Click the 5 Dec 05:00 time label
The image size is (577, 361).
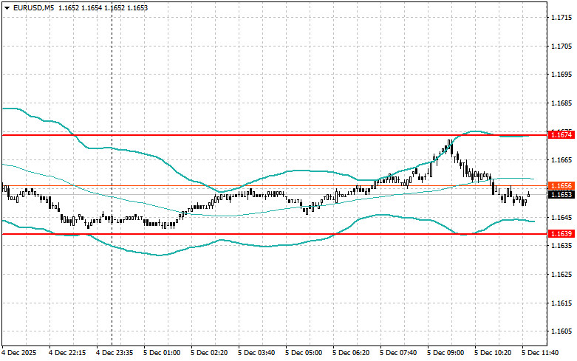pyautogui.click(x=304, y=353)
